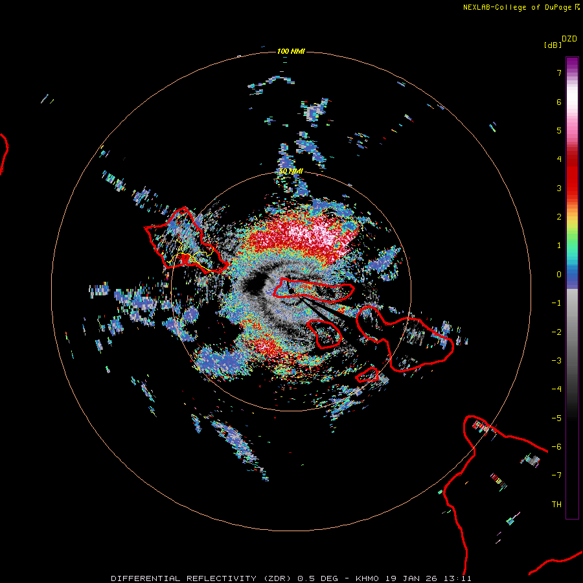Click the 13:11 timestamp in the caption
Viewport: 583px width, 583px height.
[459, 578]
